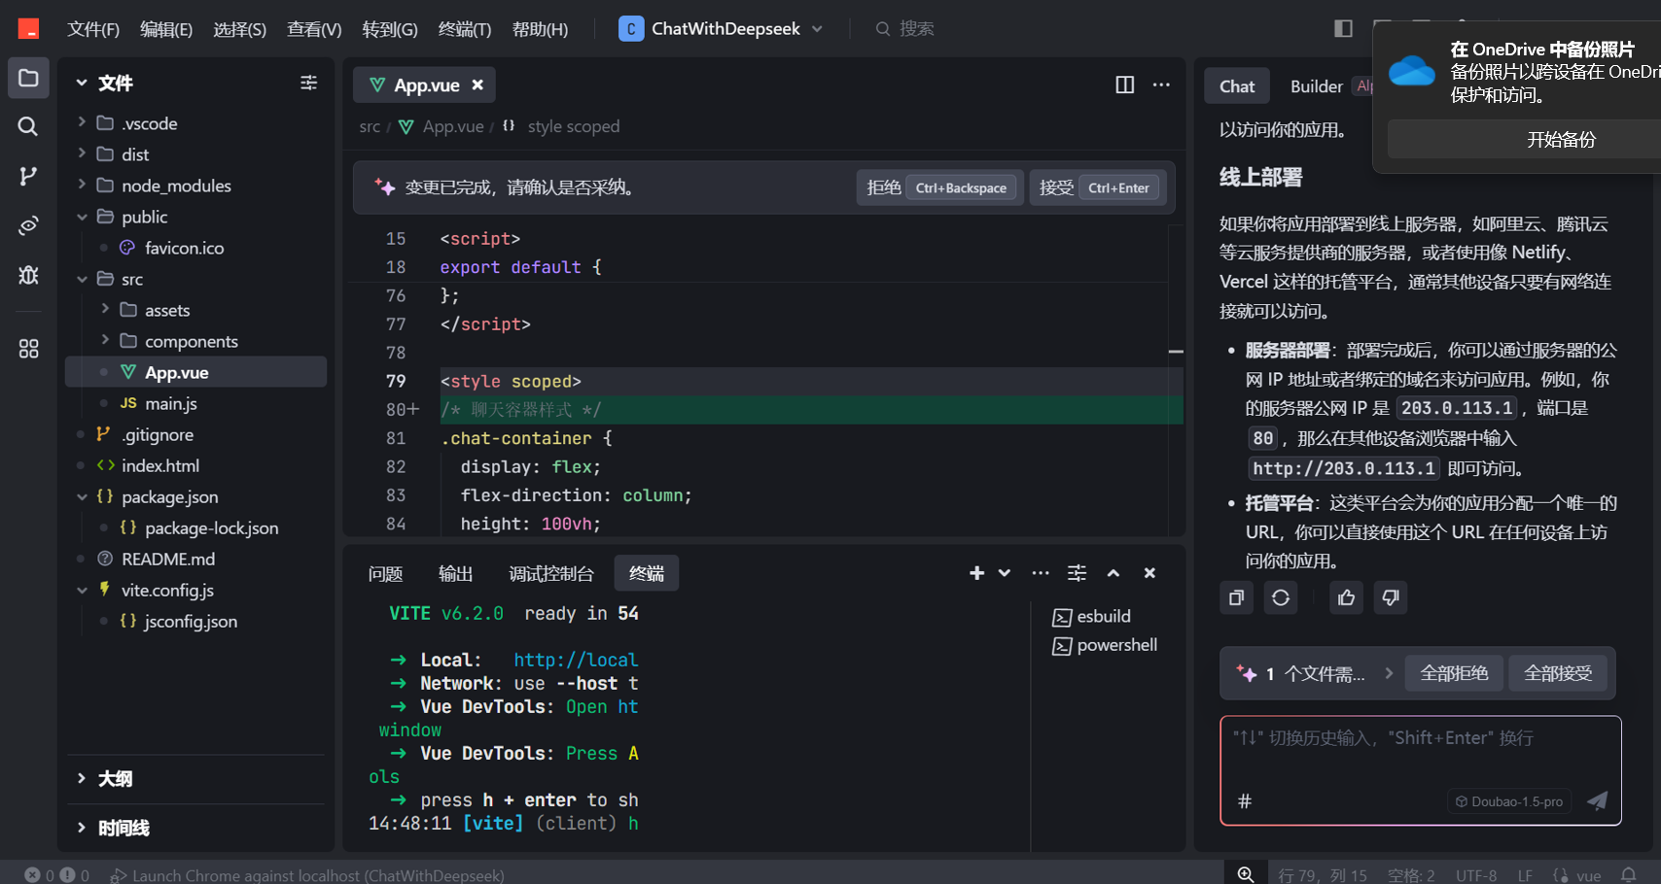Toggle the sidebar layout icon in title bar
This screenshot has width=1661, height=884.
(1343, 28)
